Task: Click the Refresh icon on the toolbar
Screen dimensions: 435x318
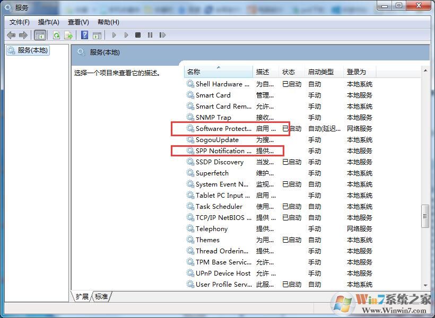Action: click(56, 34)
